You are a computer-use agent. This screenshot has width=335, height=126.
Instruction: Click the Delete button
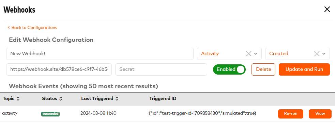(263, 69)
